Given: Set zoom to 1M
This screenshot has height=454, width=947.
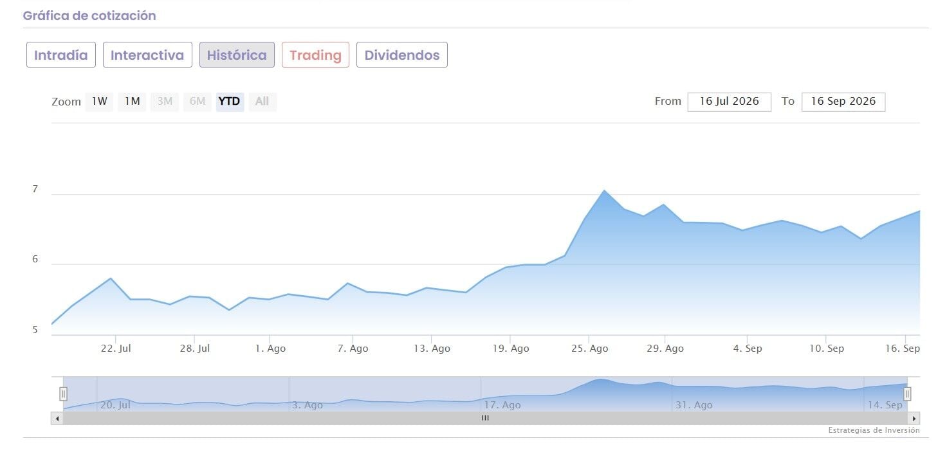Looking at the screenshot, I should click(x=132, y=102).
